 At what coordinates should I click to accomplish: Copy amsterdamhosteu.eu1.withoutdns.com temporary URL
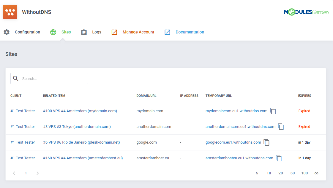click(x=279, y=158)
